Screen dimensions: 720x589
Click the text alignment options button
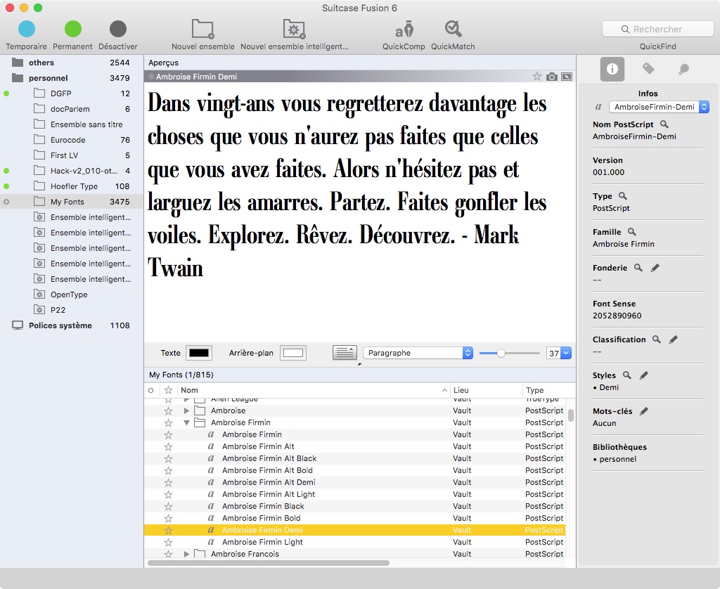tap(345, 353)
